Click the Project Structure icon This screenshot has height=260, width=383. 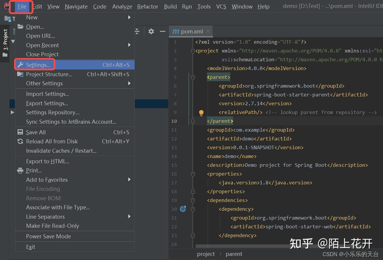point(20,74)
